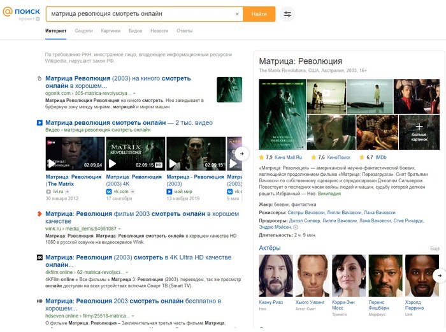Click the star next to 6,7 rating
The height and width of the screenshot is (332, 446).
[x=362, y=157]
